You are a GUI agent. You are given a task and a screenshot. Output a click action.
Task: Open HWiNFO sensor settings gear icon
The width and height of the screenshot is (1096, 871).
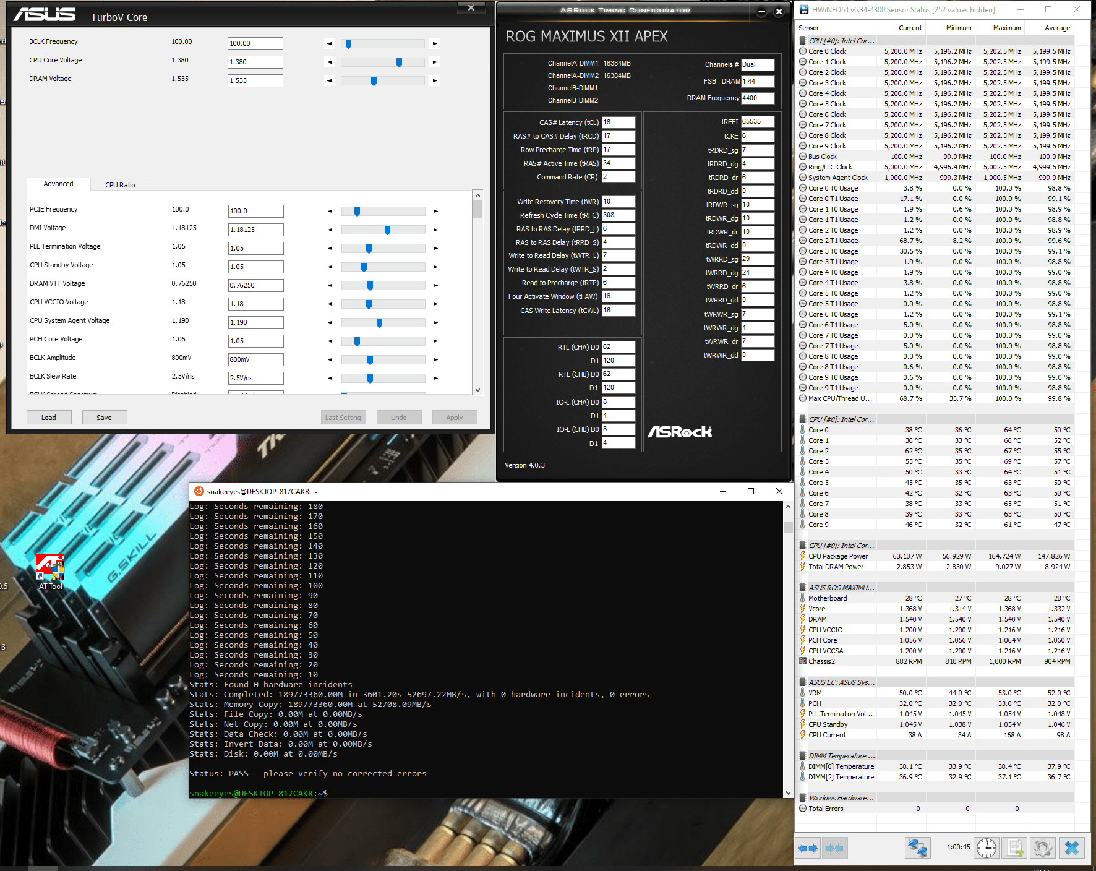click(x=1043, y=847)
